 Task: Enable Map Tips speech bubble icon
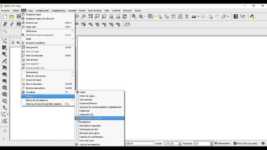(203, 16)
